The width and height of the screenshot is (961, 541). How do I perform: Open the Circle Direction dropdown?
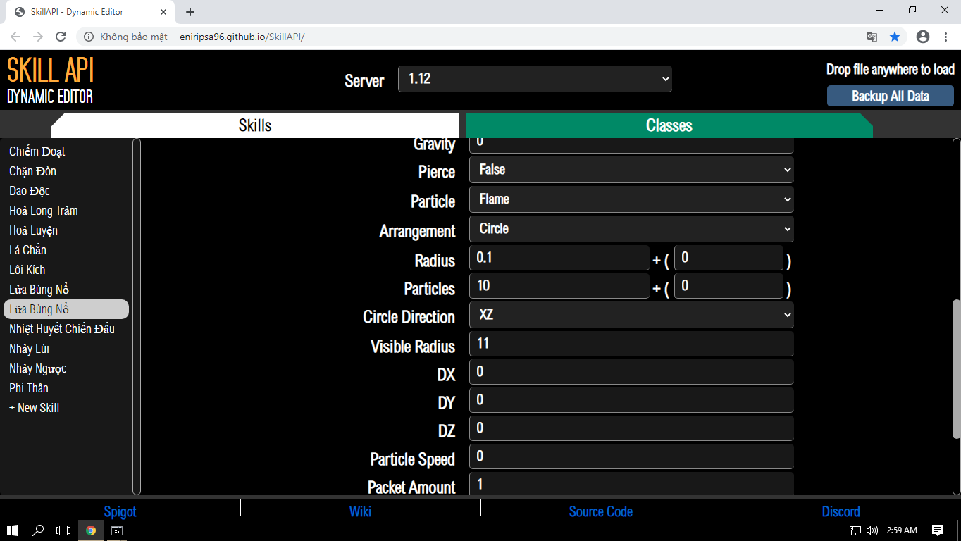click(631, 315)
